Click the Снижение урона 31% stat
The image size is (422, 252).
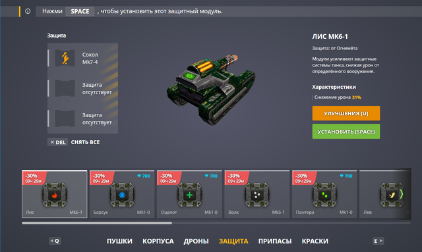338,97
